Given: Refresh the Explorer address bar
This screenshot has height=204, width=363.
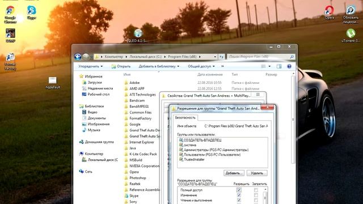Looking at the screenshot, I should click(222, 57).
